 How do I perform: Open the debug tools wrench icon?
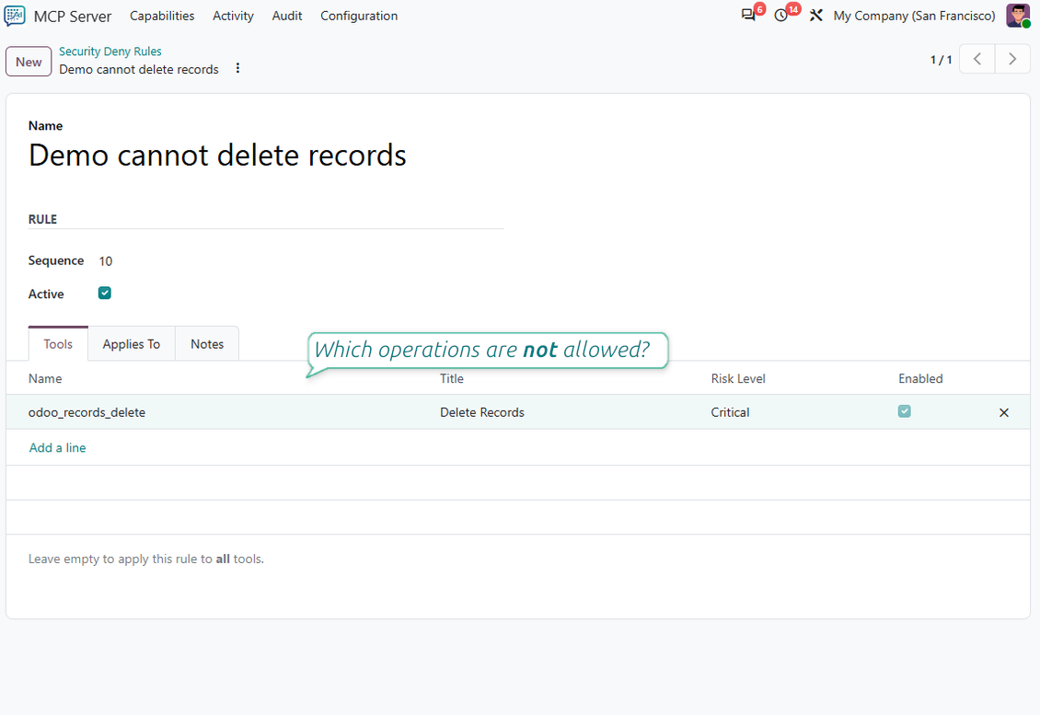point(815,16)
